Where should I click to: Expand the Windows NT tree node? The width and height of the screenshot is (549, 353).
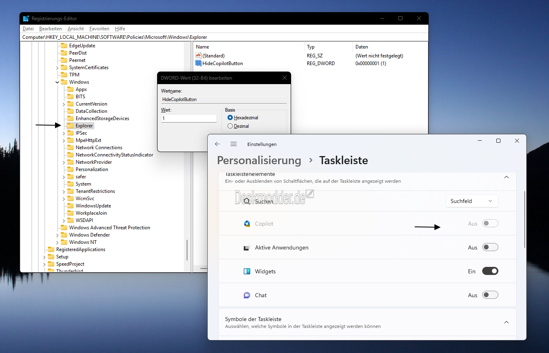(x=57, y=242)
